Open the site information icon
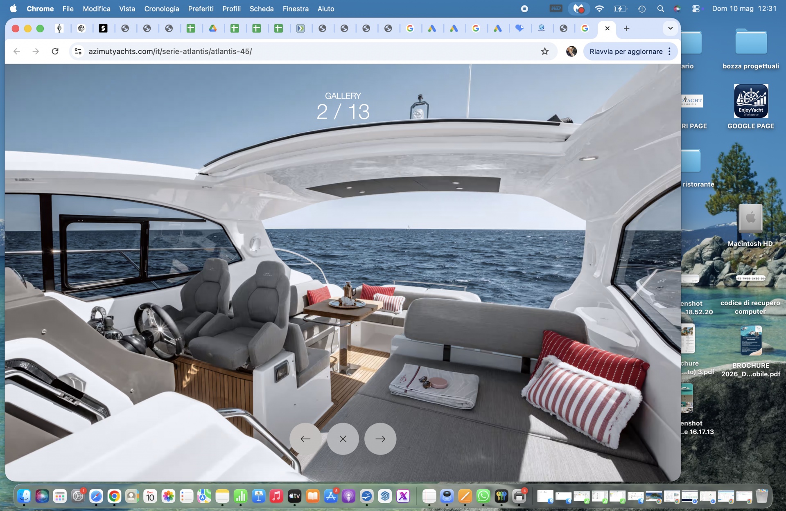Viewport: 786px width, 511px height. click(78, 51)
